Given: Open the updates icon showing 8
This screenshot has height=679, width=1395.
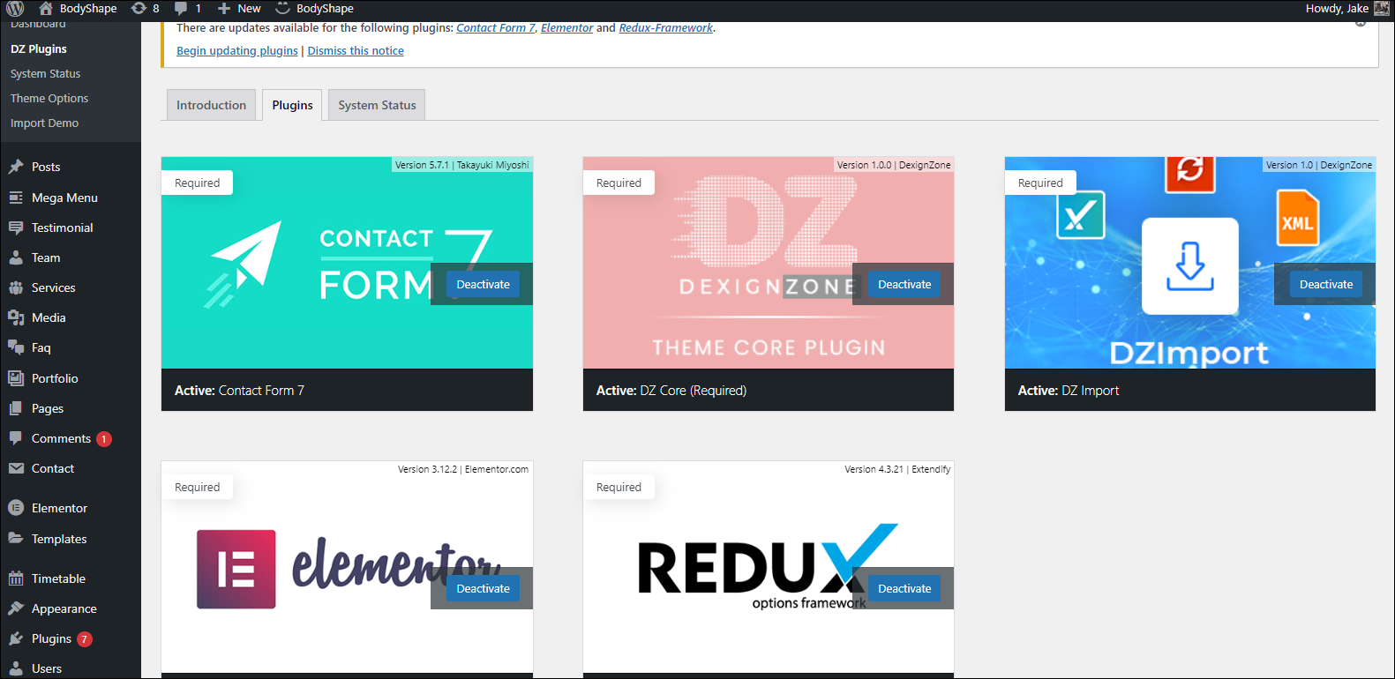Looking at the screenshot, I should tap(139, 9).
